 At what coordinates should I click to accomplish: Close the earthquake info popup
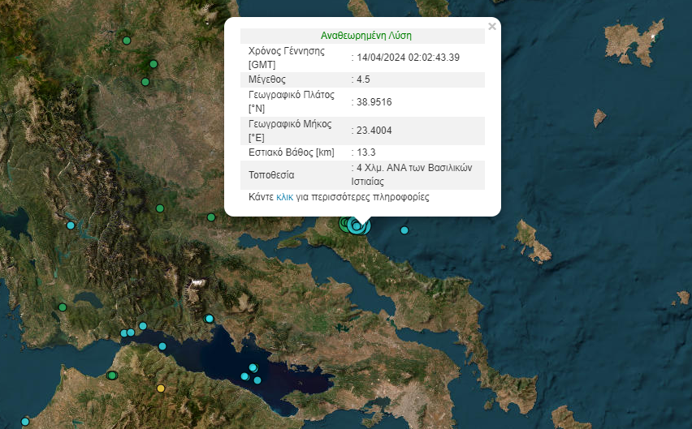point(491,27)
